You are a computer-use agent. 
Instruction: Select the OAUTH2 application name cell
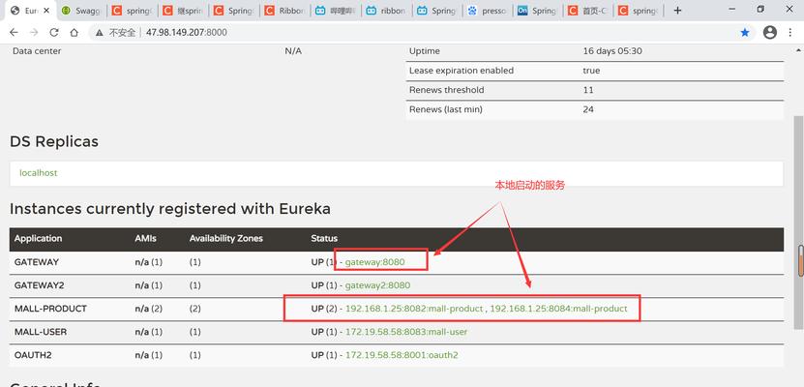point(31,355)
